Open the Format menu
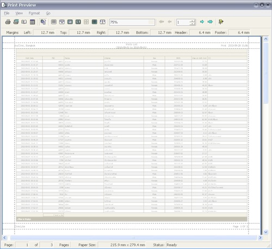 tap(34, 13)
